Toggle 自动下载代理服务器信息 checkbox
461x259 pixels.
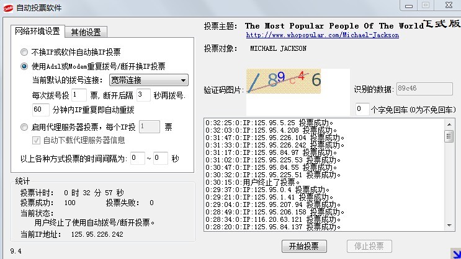tap(37, 140)
